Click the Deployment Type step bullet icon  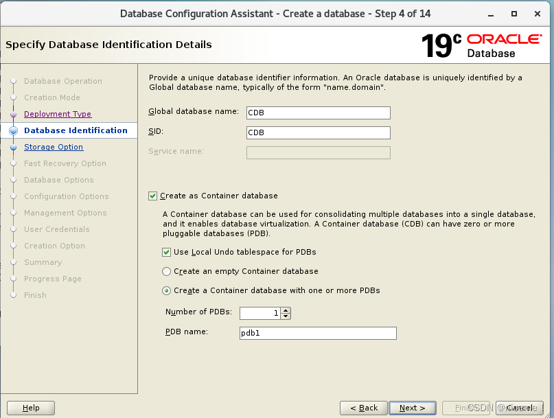(14, 115)
